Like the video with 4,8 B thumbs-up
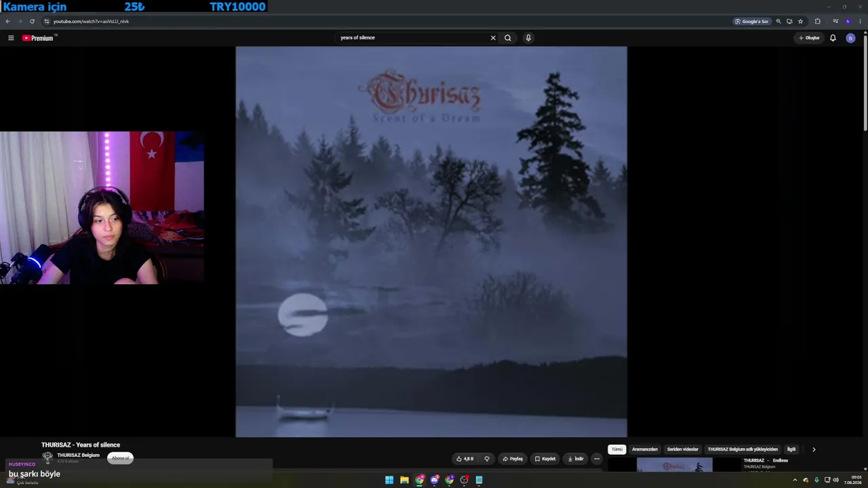 [465, 459]
